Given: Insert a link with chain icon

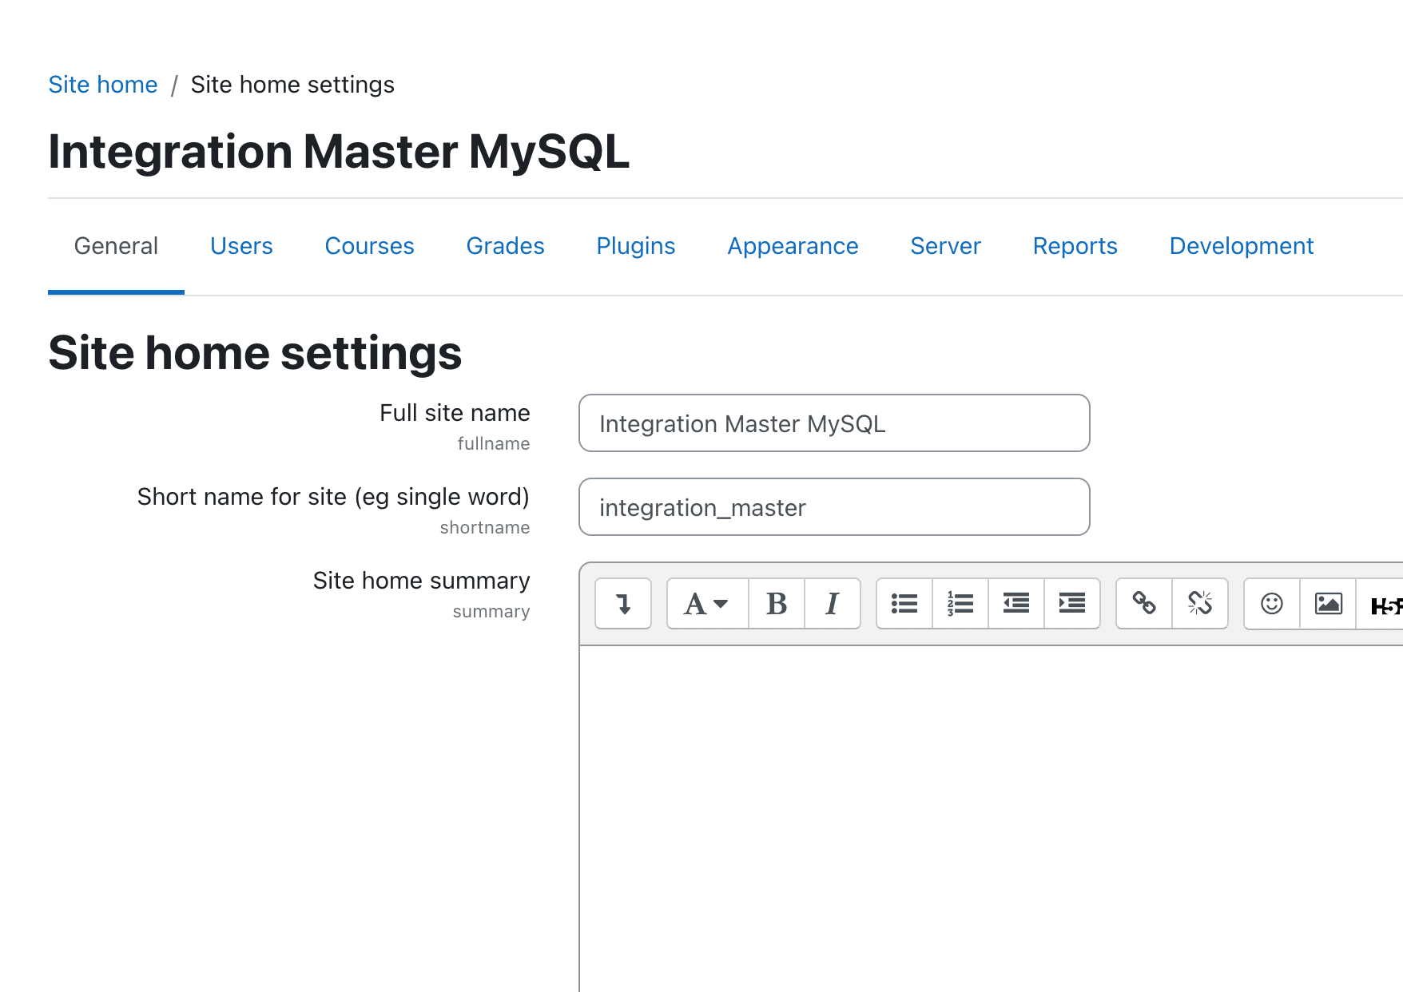Looking at the screenshot, I should point(1144,604).
